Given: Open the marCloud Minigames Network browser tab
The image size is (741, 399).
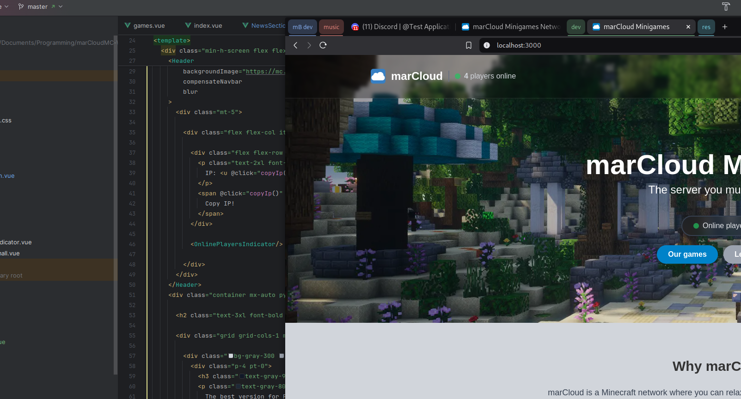Looking at the screenshot, I should click(511, 27).
